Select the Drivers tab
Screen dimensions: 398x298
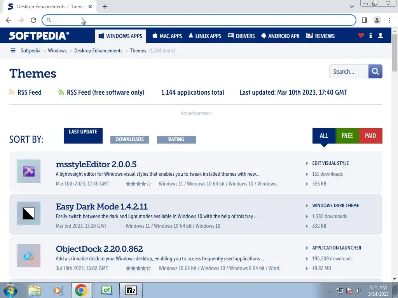click(x=241, y=36)
